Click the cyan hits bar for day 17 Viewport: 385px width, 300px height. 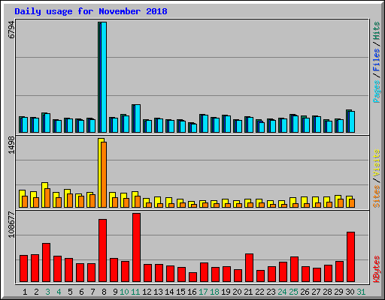(205, 124)
